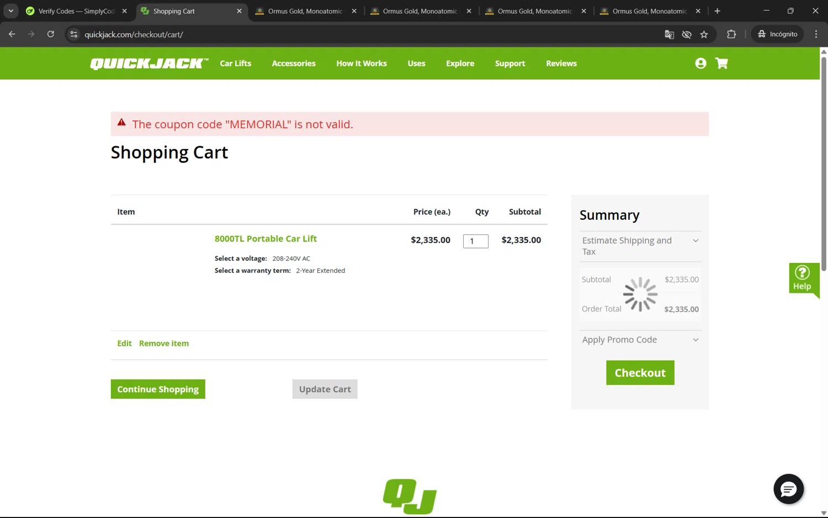Open the live chat bubble
828x518 pixels.
[x=788, y=489]
